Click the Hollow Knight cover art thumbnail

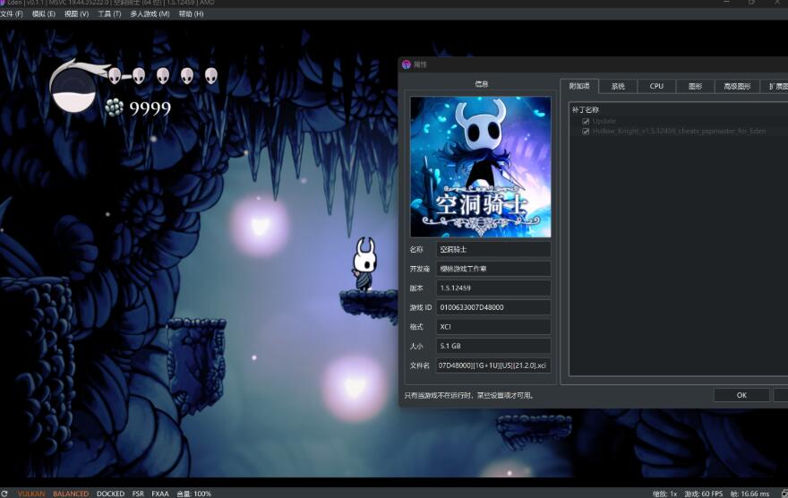tap(480, 167)
